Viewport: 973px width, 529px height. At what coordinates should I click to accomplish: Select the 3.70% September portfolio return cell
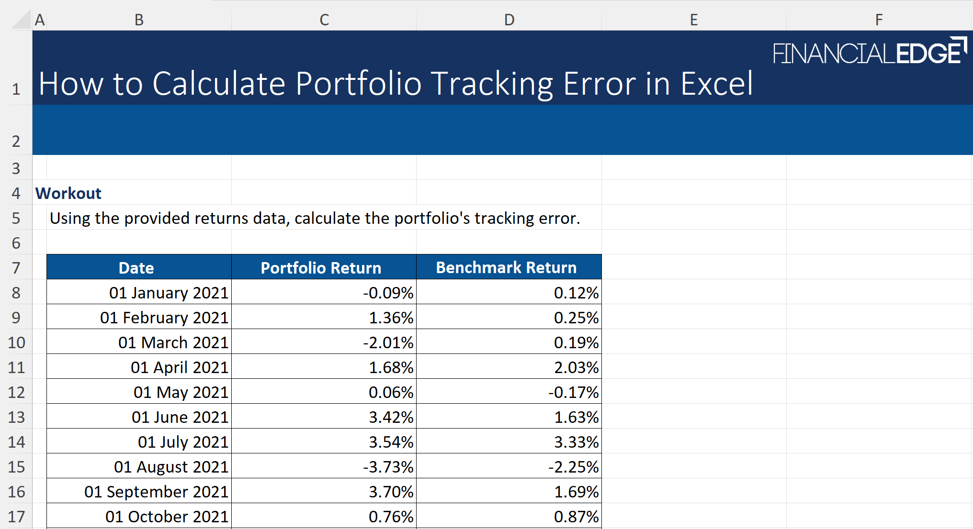pyautogui.click(x=324, y=491)
